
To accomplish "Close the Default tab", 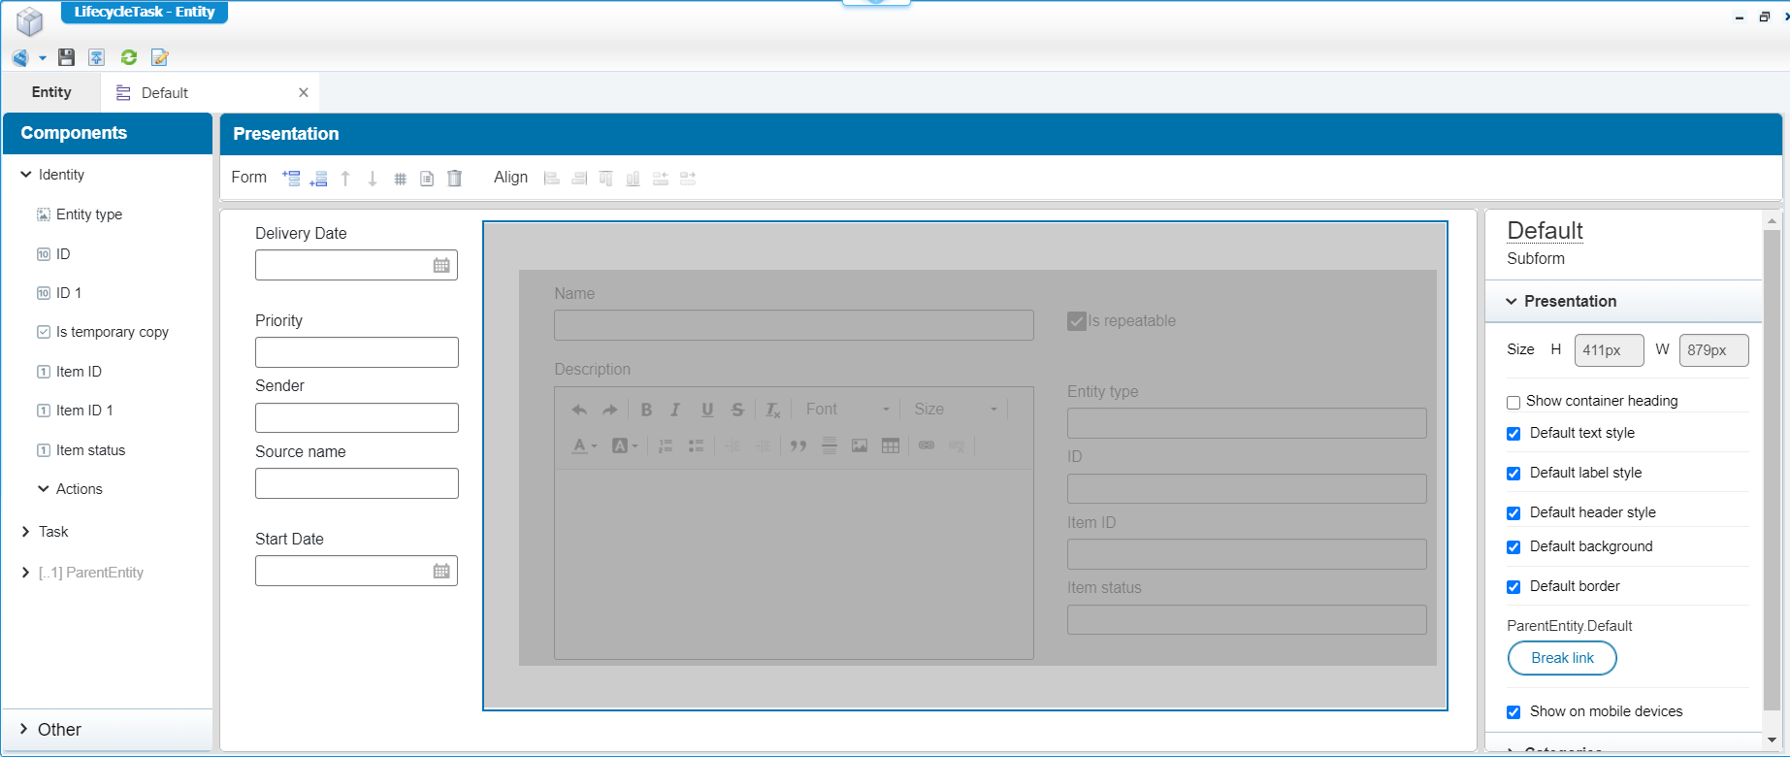I will pos(304,93).
